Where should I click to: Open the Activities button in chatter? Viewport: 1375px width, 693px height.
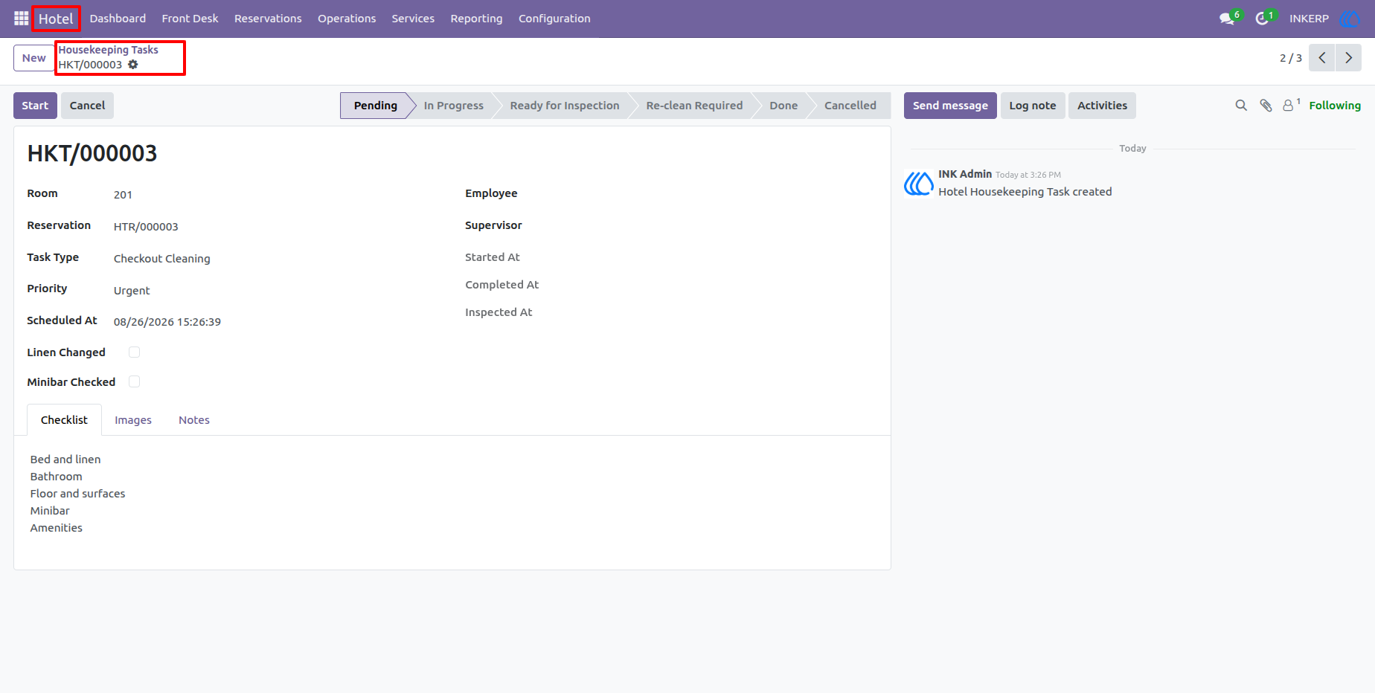(x=1102, y=106)
